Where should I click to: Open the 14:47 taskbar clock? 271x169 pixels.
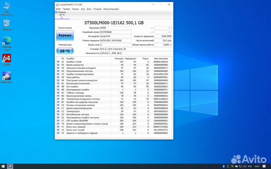[257, 166]
